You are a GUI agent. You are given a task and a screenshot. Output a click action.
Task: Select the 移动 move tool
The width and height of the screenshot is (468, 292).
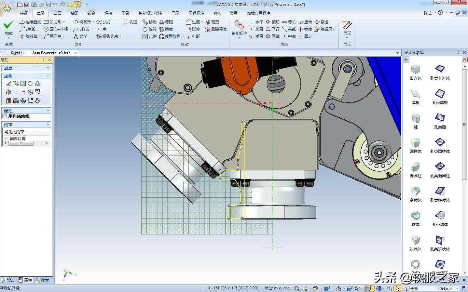pyautogui.click(x=150, y=22)
